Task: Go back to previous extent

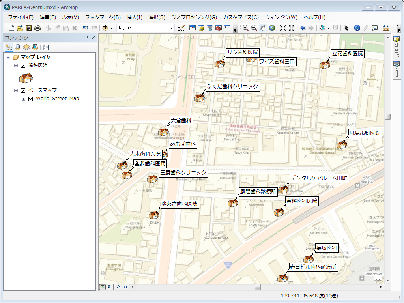Action: 303,28
